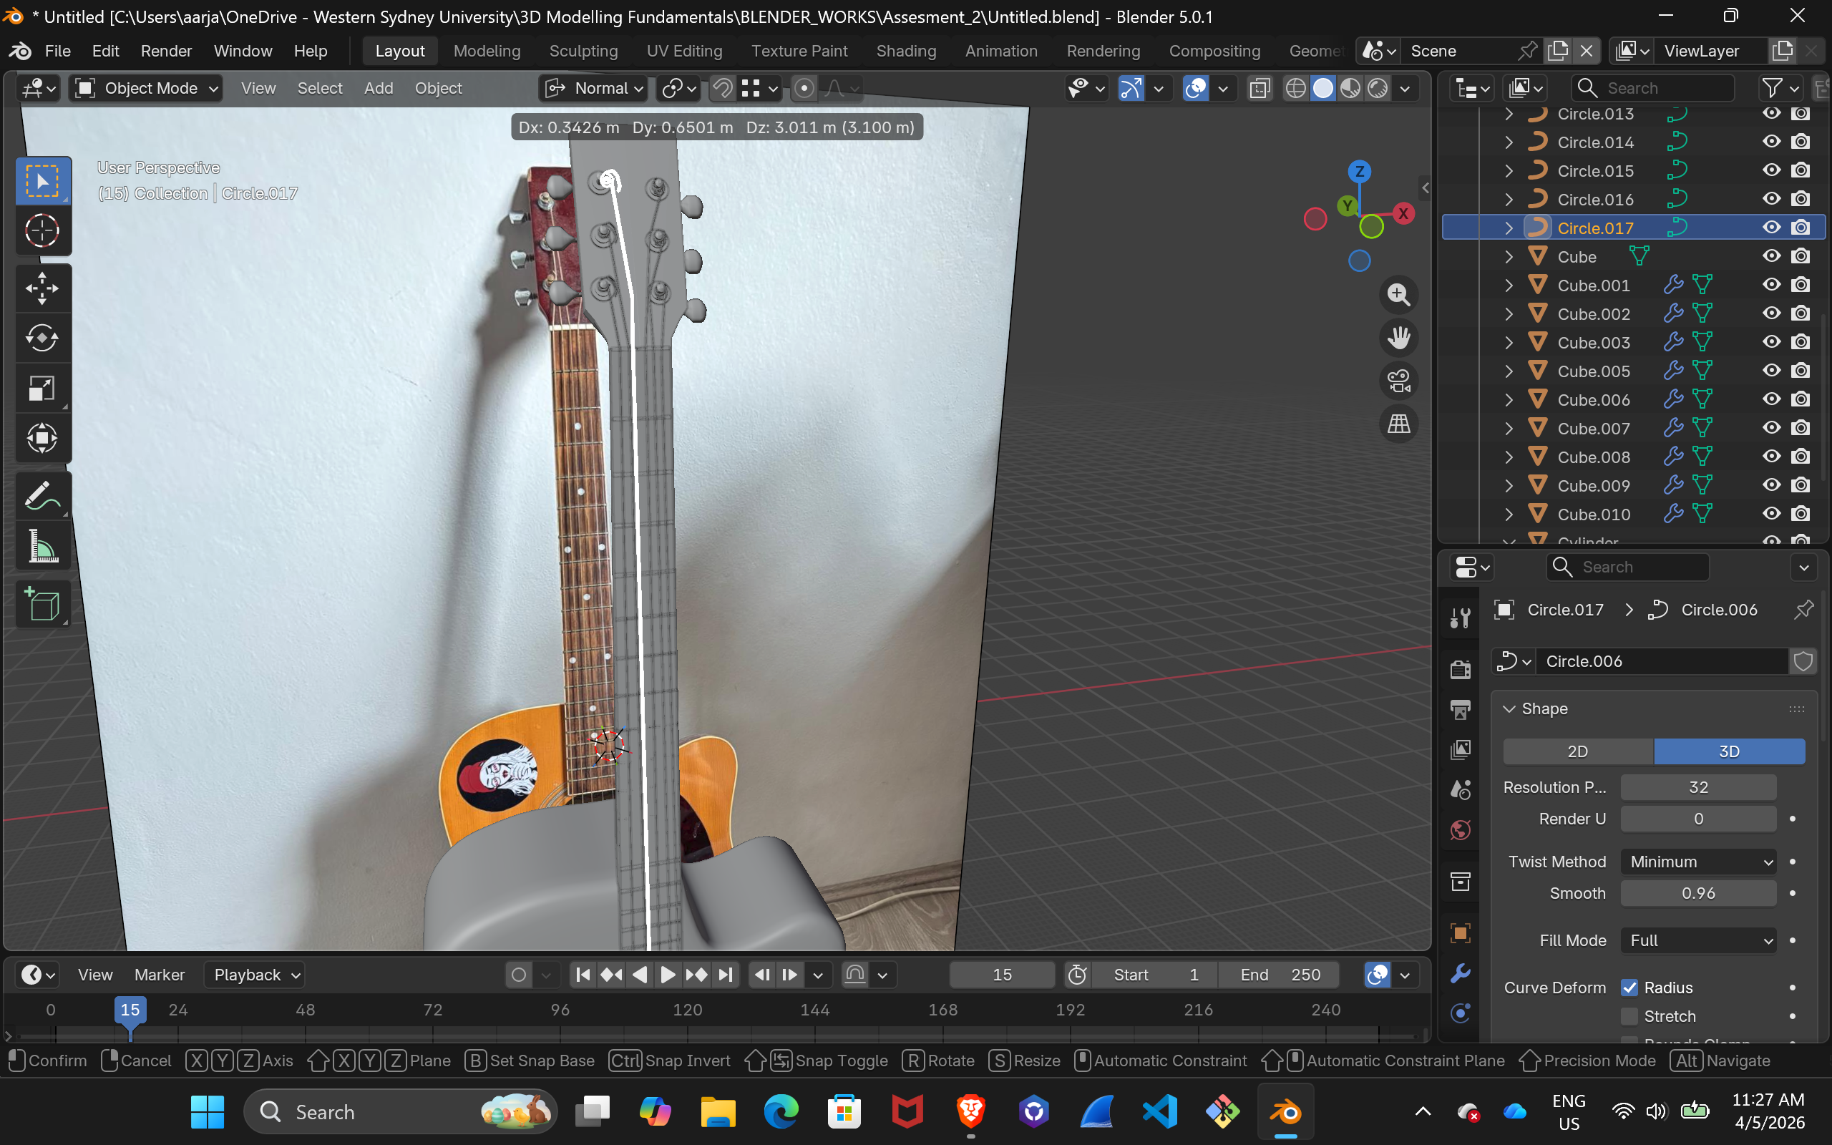Adjust the Smooth value slider
The width and height of the screenshot is (1832, 1145).
(1698, 894)
